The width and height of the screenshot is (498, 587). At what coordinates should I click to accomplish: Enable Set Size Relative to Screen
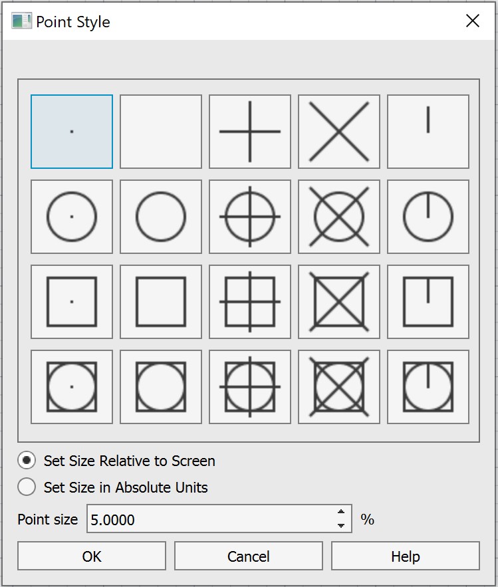pos(27,461)
